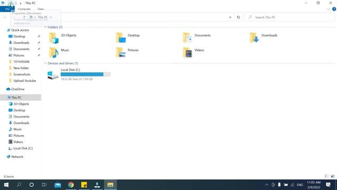The width and height of the screenshot is (337, 190).
Task: Switch to large icons view in status bar
Action: click(x=333, y=176)
